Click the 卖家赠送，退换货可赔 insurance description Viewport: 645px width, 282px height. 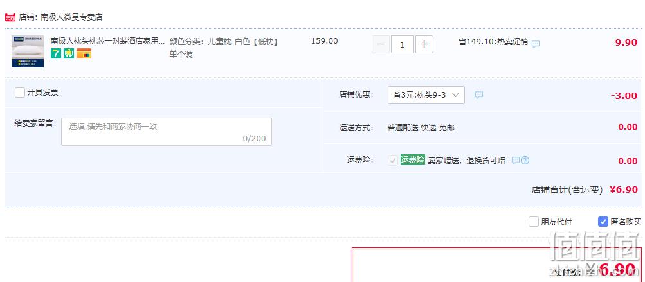pyautogui.click(x=466, y=161)
